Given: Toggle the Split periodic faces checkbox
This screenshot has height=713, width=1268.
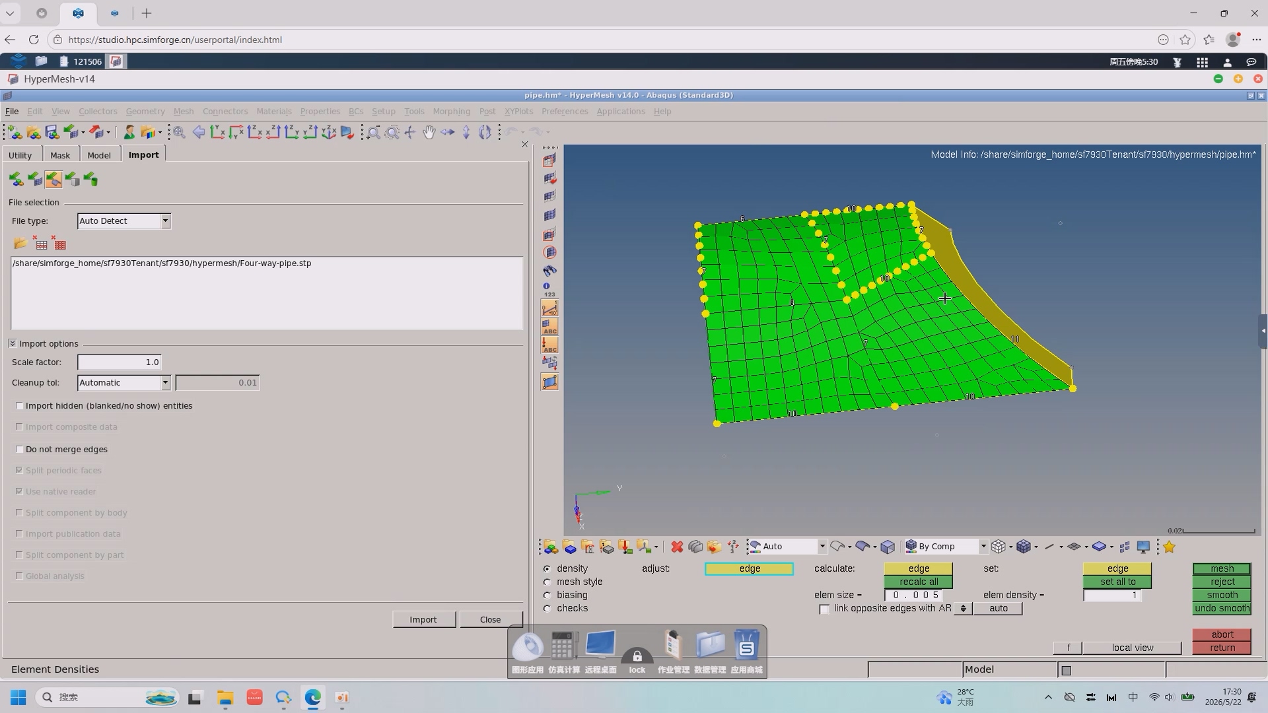Looking at the screenshot, I should 20,471.
